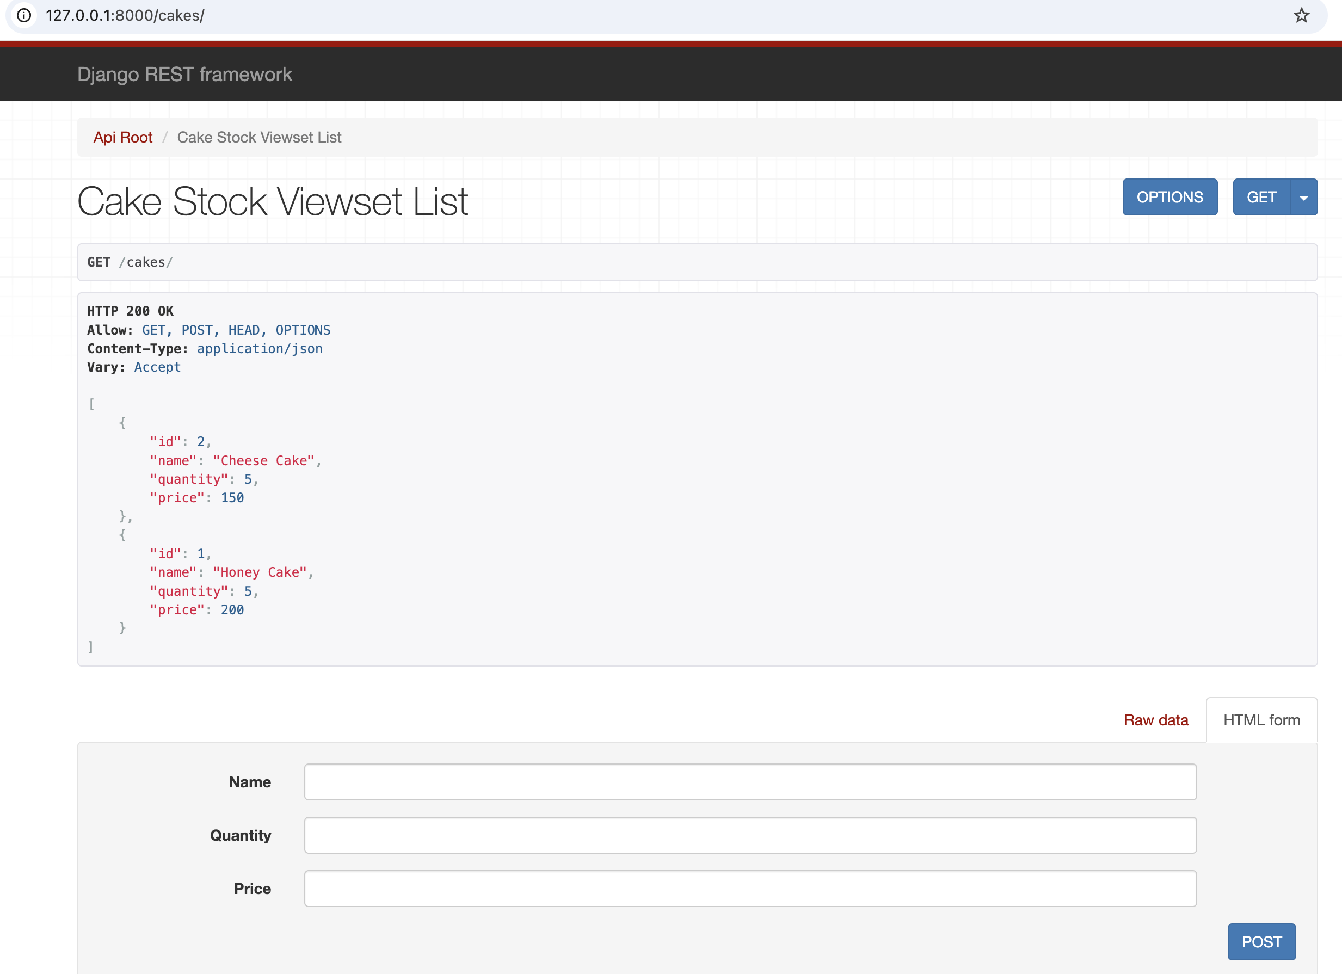This screenshot has height=974, width=1342.
Task: Switch to the Raw data tab
Action: click(x=1156, y=720)
